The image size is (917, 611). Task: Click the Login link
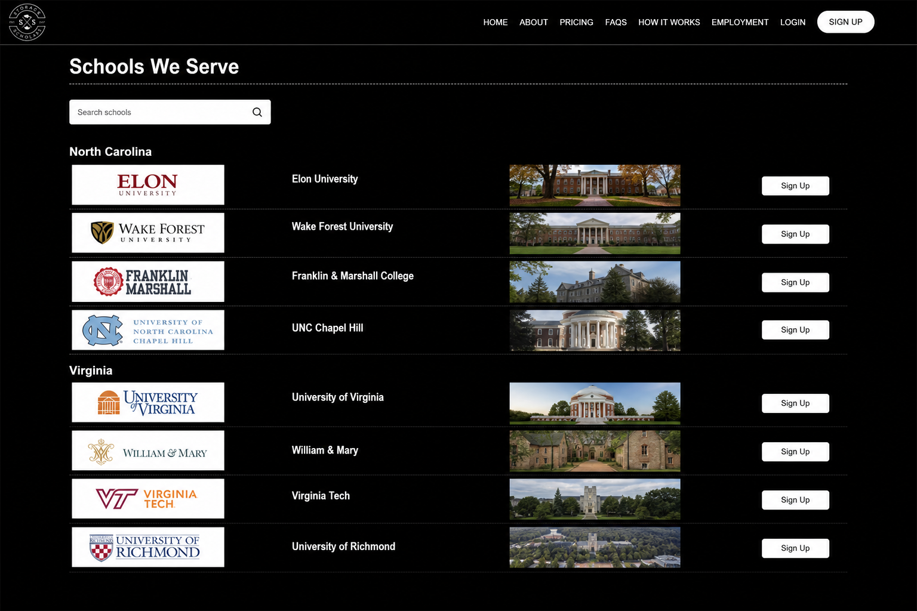point(793,22)
